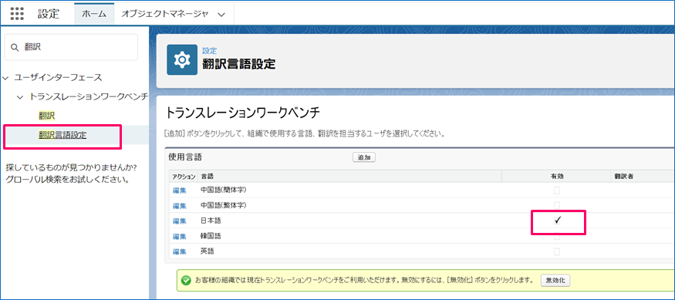Image resolution: width=675 pixels, height=300 pixels.
Task: Click the 無効化 button
Action: coord(555,281)
